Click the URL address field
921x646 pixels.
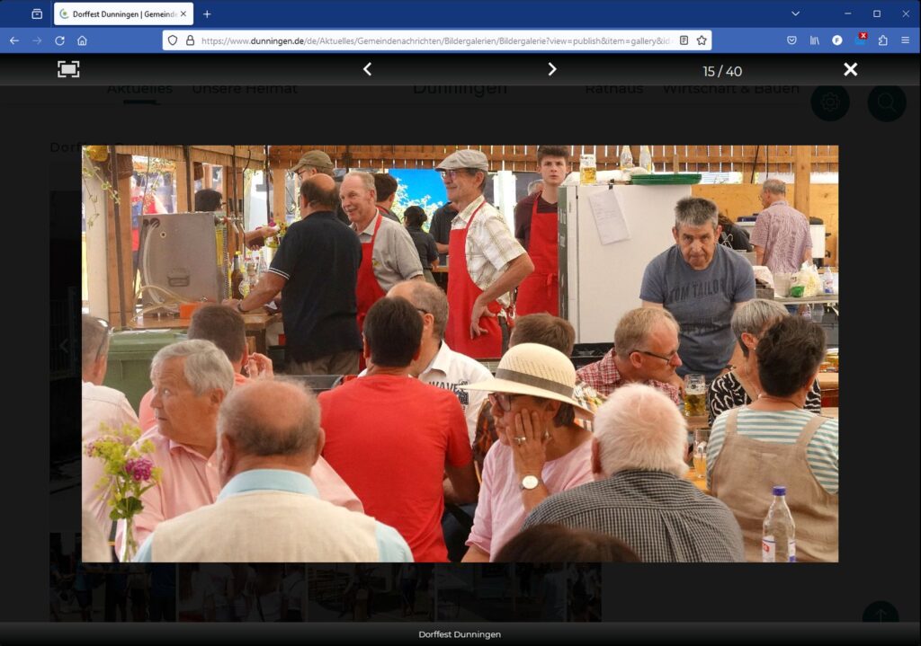(x=432, y=40)
